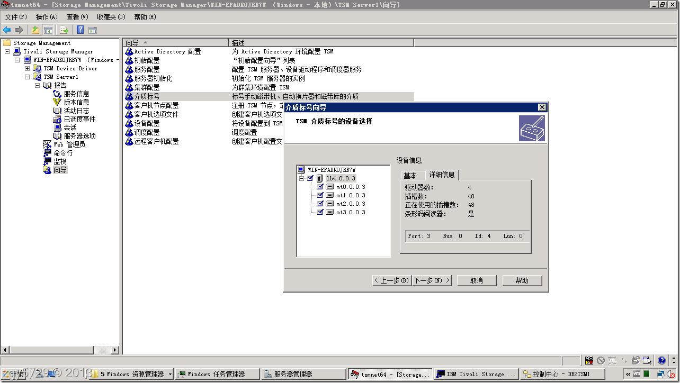Toggle checkbox for drive mt0.0.0.3
680x383 pixels.
320,187
